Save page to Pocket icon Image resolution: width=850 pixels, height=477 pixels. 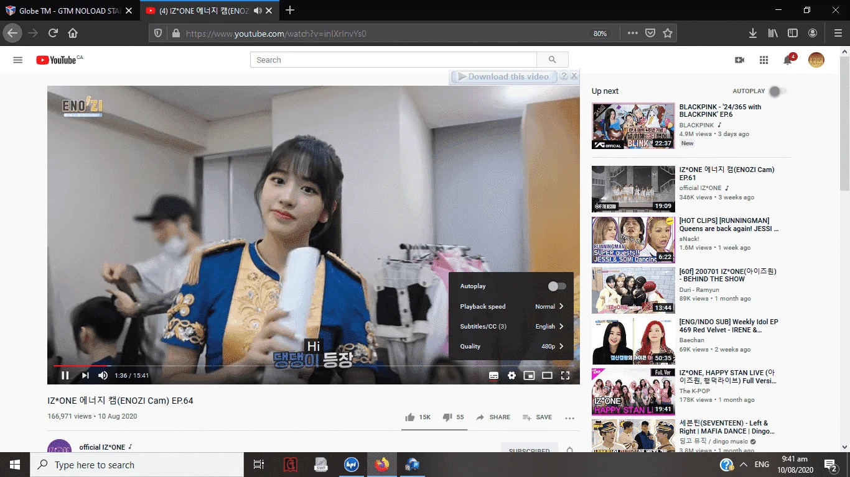[650, 33]
